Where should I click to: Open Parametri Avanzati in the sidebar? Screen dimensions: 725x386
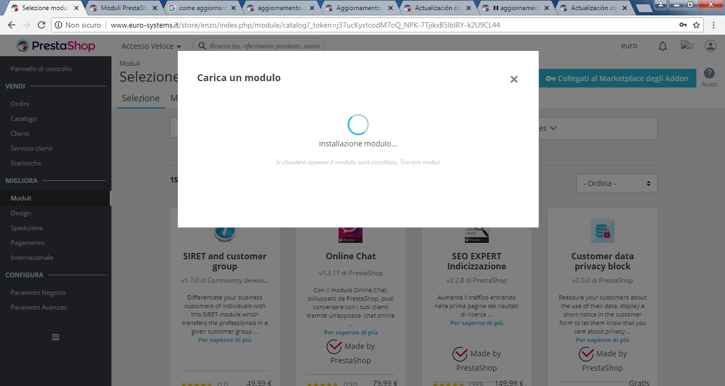pos(39,308)
